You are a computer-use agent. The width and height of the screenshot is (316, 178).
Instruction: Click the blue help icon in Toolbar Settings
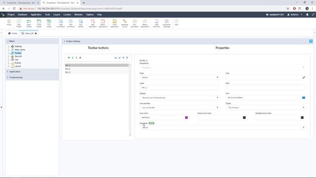(311, 41)
